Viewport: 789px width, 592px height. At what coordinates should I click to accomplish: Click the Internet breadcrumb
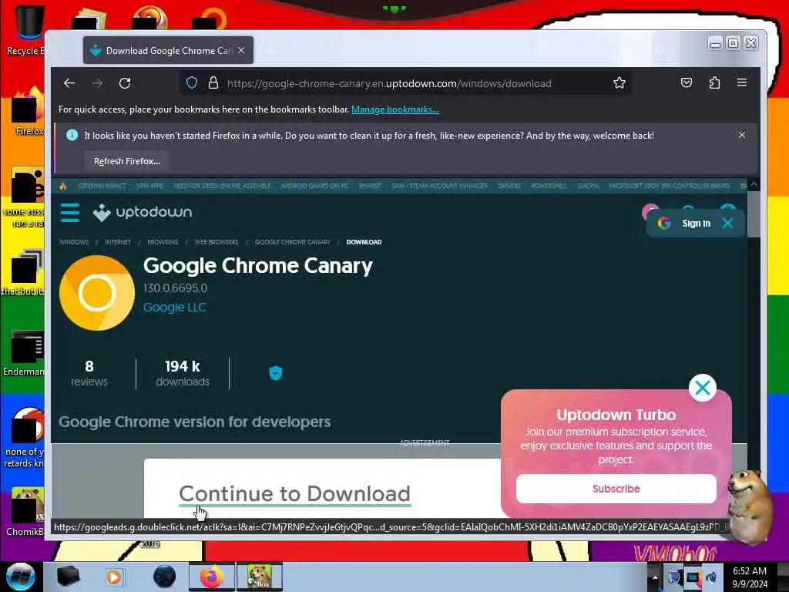118,242
